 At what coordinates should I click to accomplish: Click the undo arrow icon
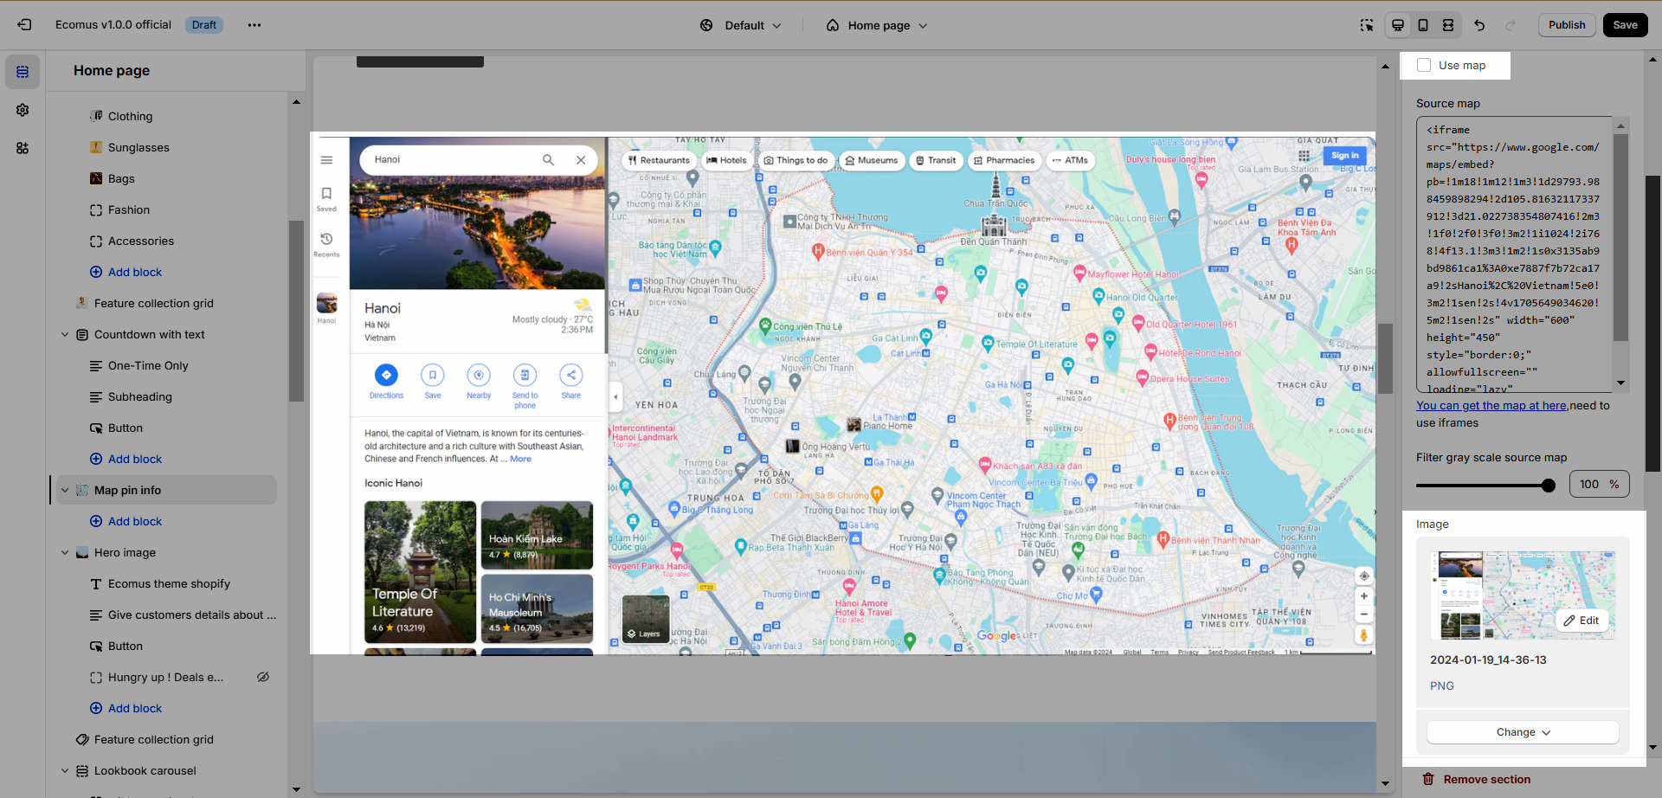click(1479, 25)
